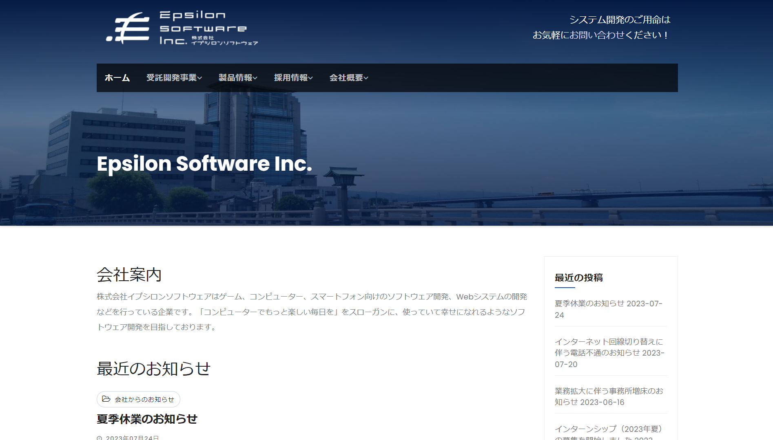Viewport: 773px width, 440px height.
Task: Click the post date 2023年07月24日
Action: pos(132,438)
